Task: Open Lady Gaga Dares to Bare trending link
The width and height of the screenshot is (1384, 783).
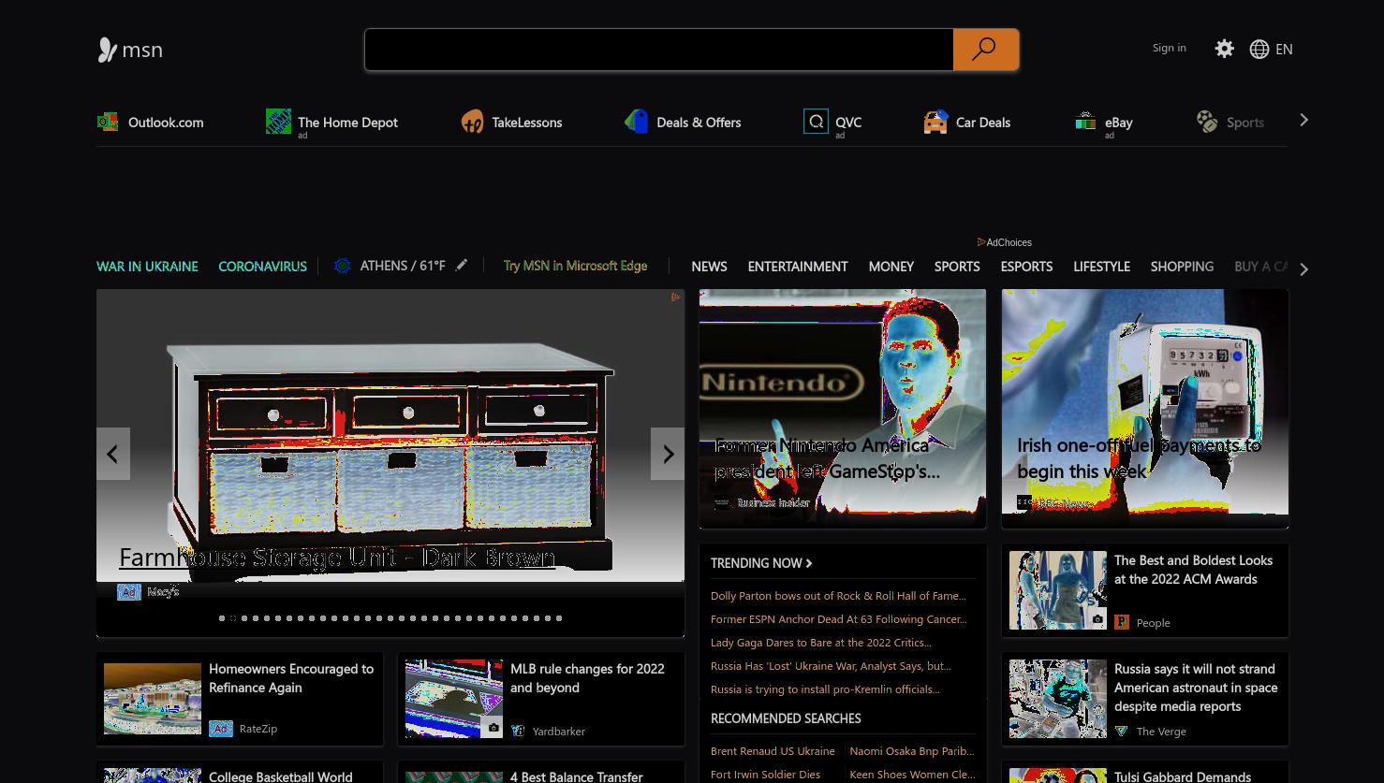Action: (820, 642)
